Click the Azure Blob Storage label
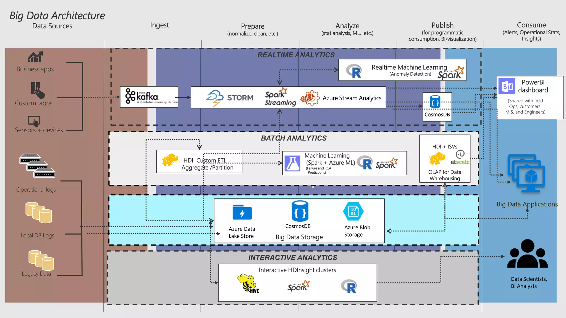 357,231
